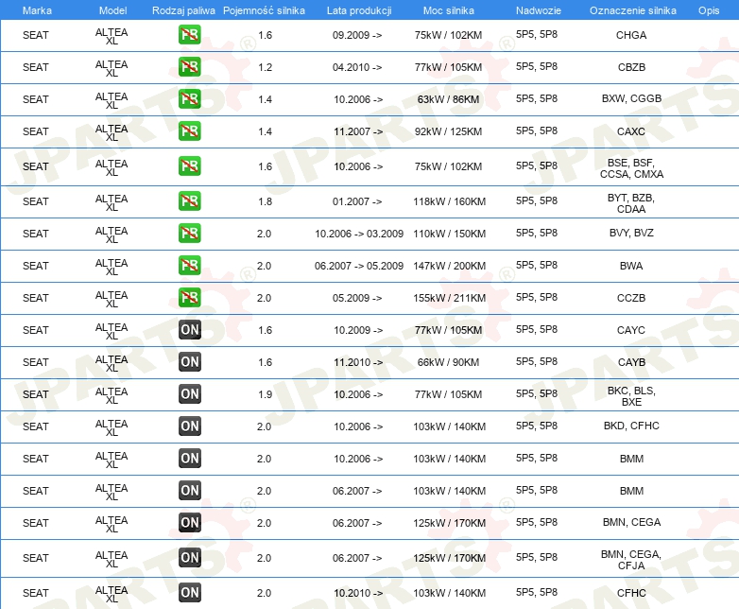739x609 pixels.
Task: Click the ON diesel icon in the 10.2010 CFHC row
Action: coord(189,593)
